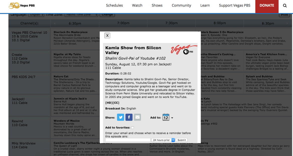
Task: Open the 24 hours prior dropdown
Action: pyautogui.click(x=163, y=140)
